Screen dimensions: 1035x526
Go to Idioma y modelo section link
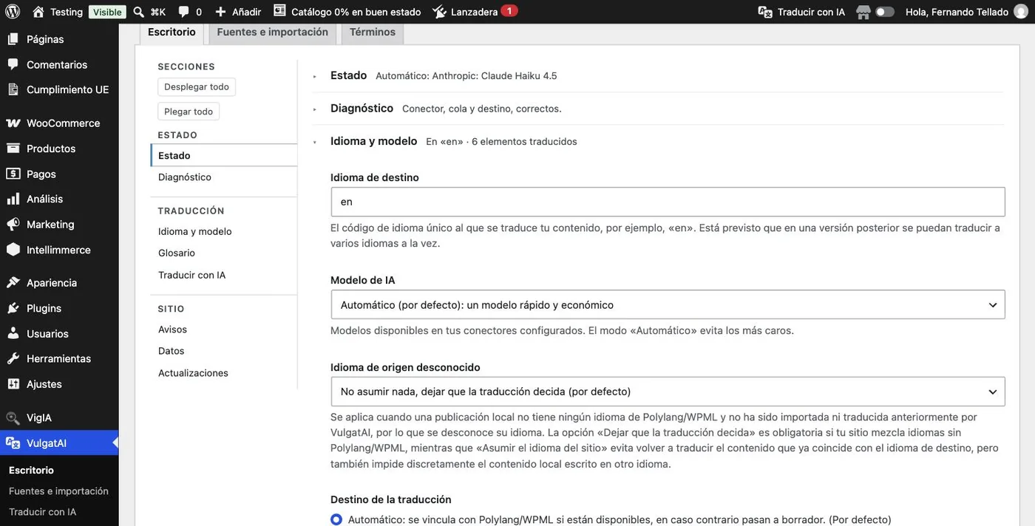[195, 231]
